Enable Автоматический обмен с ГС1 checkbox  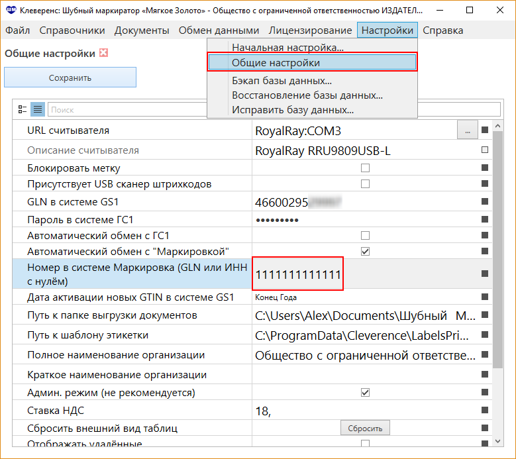(365, 235)
